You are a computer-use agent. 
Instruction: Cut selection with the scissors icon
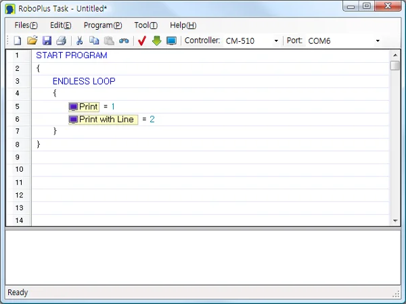pos(79,41)
